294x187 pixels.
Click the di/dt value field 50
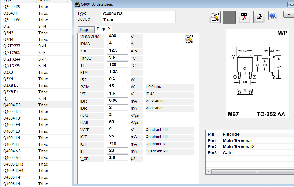coord(117,122)
